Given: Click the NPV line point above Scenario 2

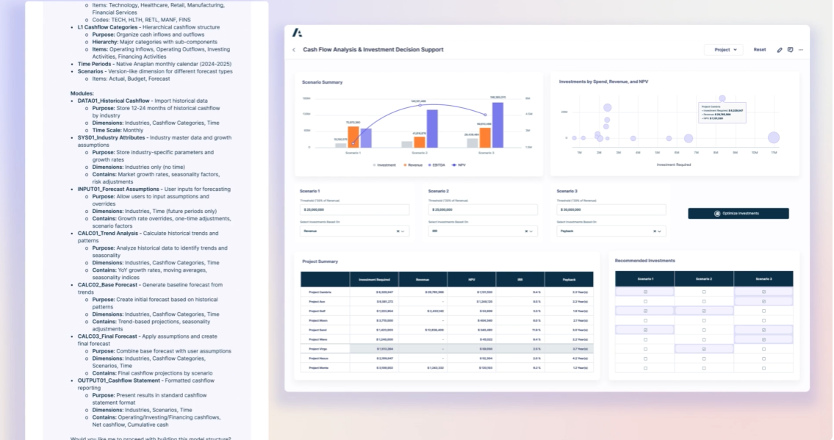Looking at the screenshot, I should [420, 105].
